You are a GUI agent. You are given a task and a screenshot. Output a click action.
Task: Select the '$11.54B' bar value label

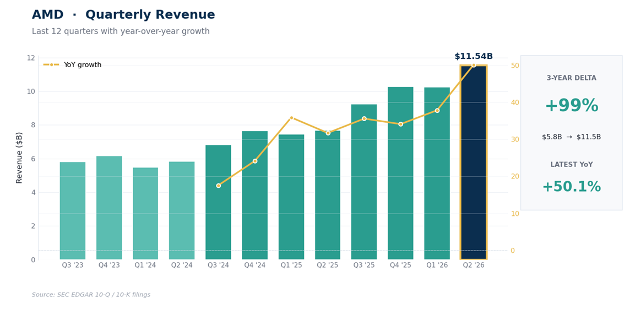(474, 57)
